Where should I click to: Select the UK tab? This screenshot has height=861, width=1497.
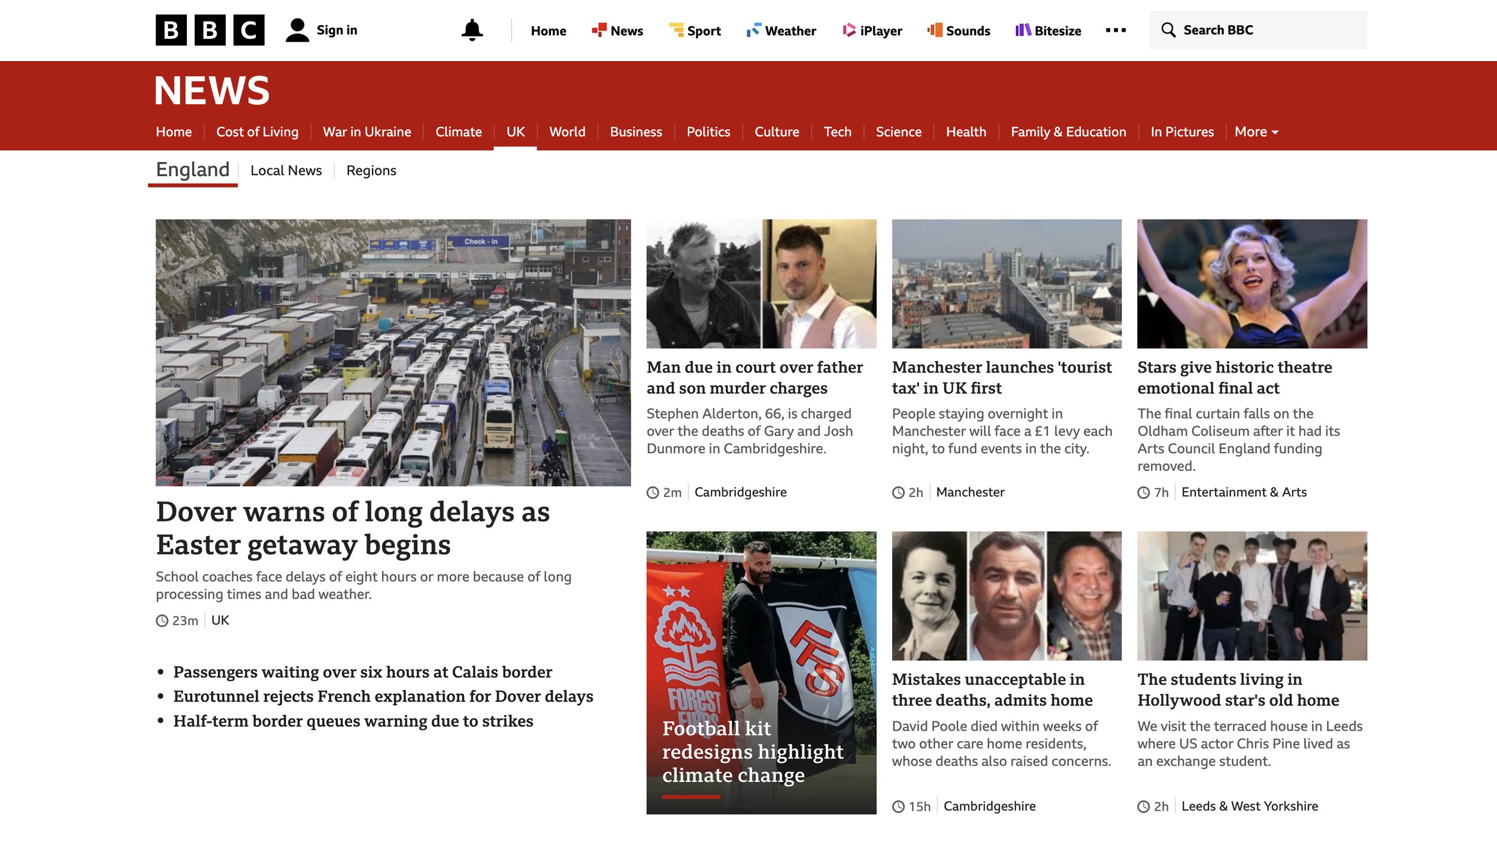pyautogui.click(x=515, y=132)
